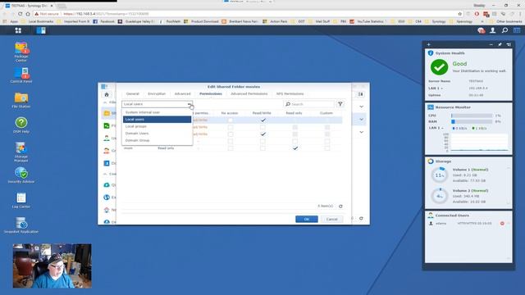Open Log Center from the desktop
This screenshot has width=525, height=295.
(21, 200)
